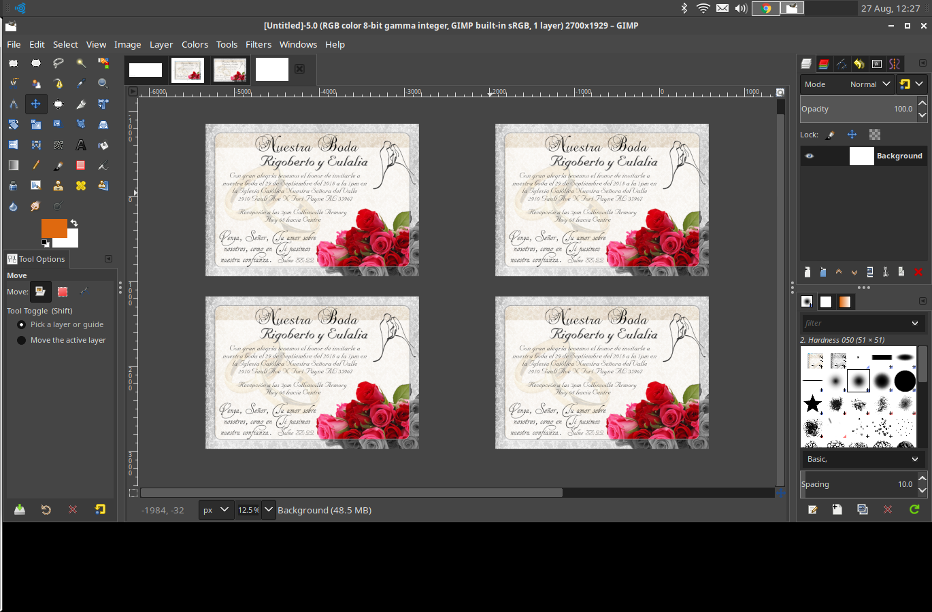
Task: Open the layer mode group switcher dropdown
Action: [912, 84]
